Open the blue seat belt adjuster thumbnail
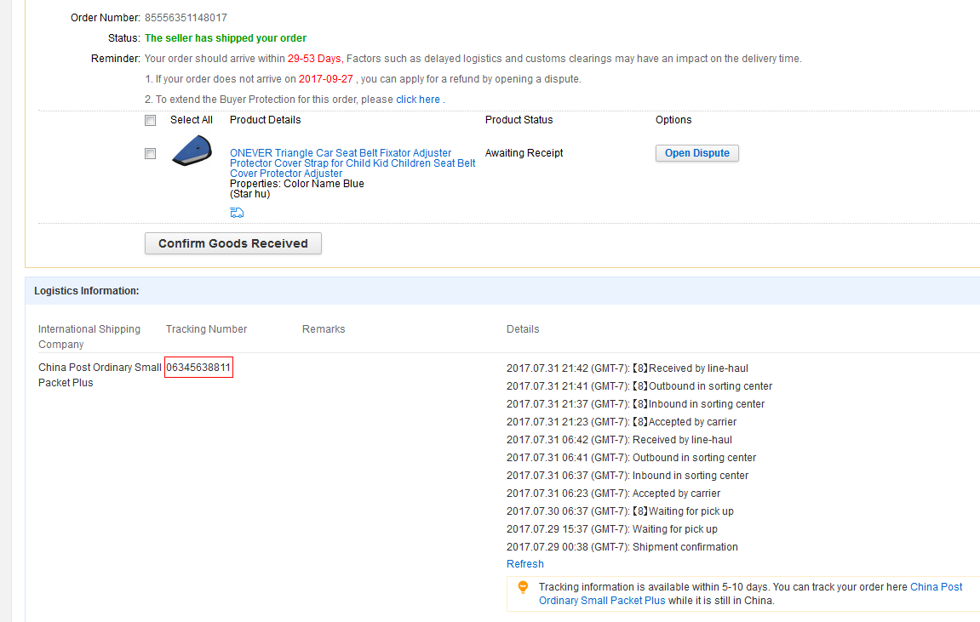 click(x=192, y=152)
